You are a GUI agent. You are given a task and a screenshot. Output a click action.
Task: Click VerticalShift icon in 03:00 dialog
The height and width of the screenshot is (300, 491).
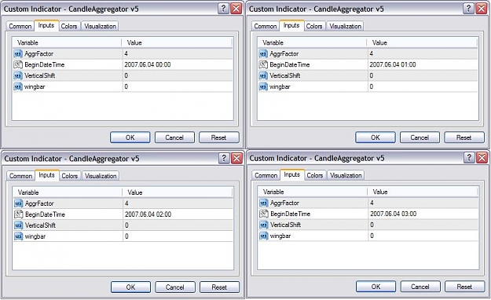[264, 225]
